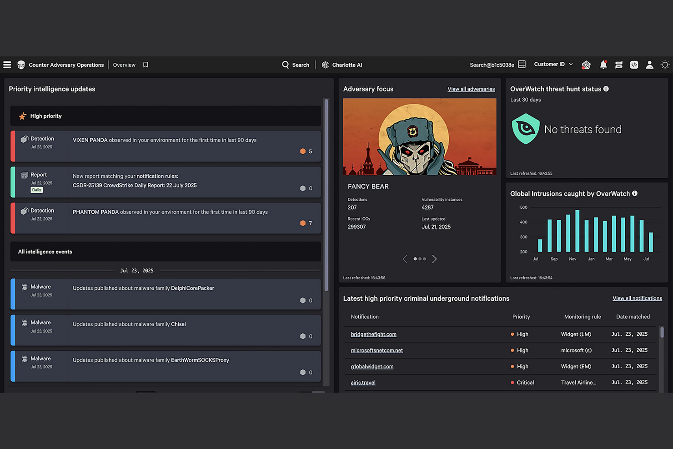Open the Search function
The height and width of the screenshot is (449, 673).
pyautogui.click(x=296, y=65)
